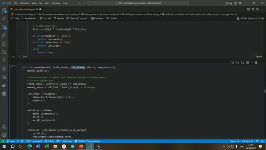The width and height of the screenshot is (266, 150).
Task: Open the Testing flask view
Action: point(4,60)
